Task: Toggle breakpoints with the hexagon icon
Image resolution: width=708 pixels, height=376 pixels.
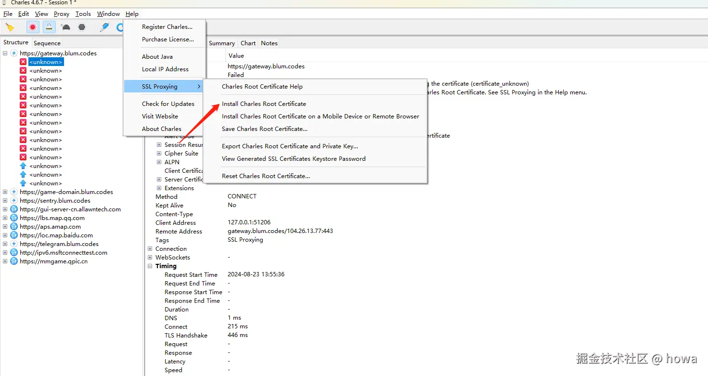Action: 82,27
